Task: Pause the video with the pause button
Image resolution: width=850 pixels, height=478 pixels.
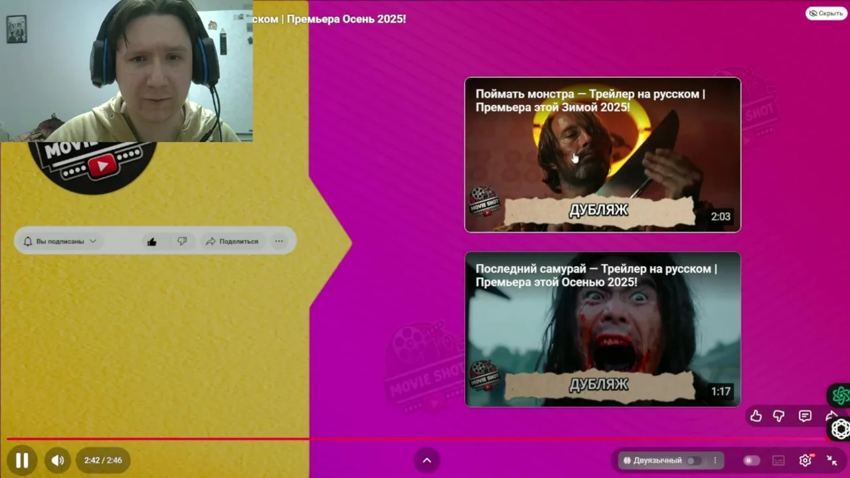Action: pyautogui.click(x=22, y=460)
